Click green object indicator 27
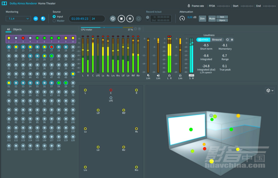This screenshot has width=278, height=178. click(x=52, y=56)
